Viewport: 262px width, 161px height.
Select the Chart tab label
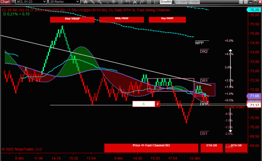pos(5,2)
